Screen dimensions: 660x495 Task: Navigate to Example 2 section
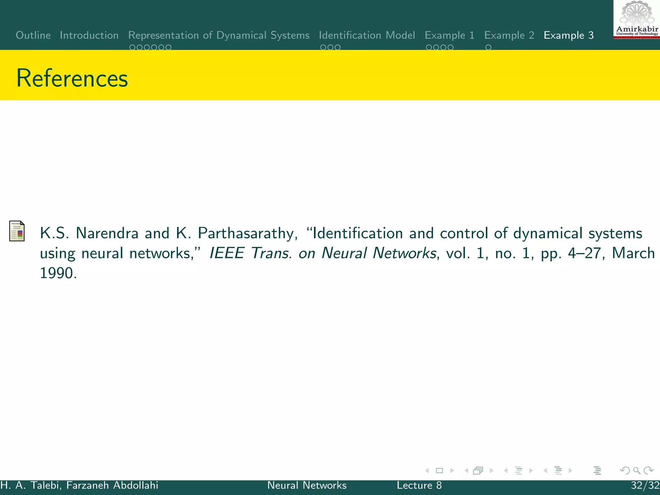point(509,35)
